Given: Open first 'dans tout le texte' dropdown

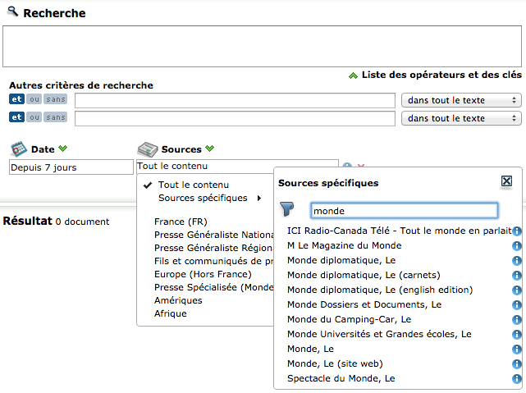Looking at the screenshot, I should point(461,100).
